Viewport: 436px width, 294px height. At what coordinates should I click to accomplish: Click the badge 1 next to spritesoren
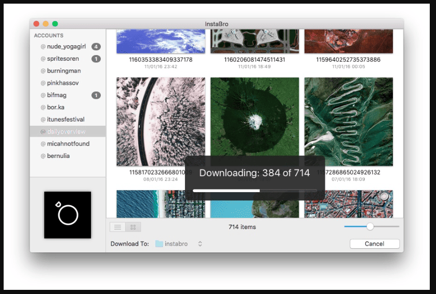96,59
